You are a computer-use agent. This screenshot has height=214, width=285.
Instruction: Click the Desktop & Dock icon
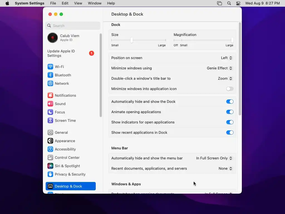tap(50, 186)
